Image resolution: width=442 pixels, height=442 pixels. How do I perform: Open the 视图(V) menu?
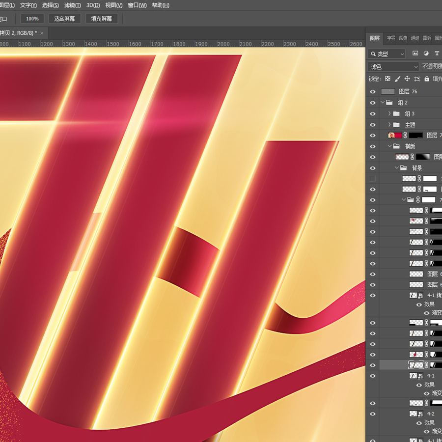[114, 5]
